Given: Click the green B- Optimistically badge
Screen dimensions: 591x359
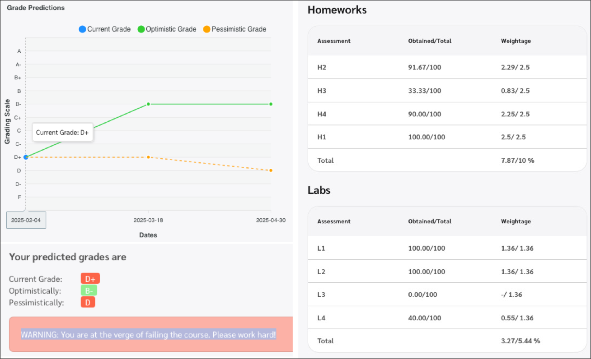Looking at the screenshot, I should pos(89,291).
